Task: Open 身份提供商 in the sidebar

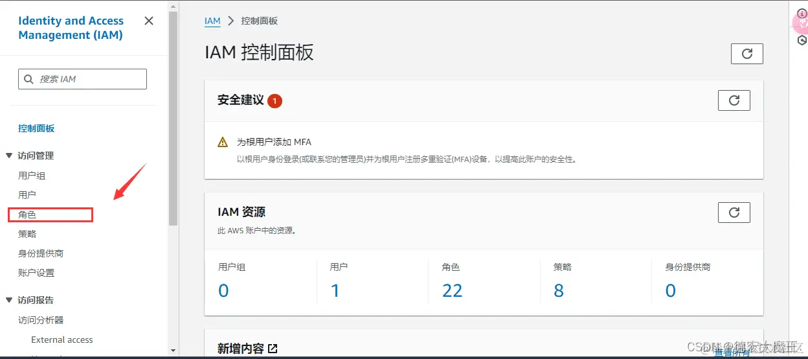Action: click(41, 253)
